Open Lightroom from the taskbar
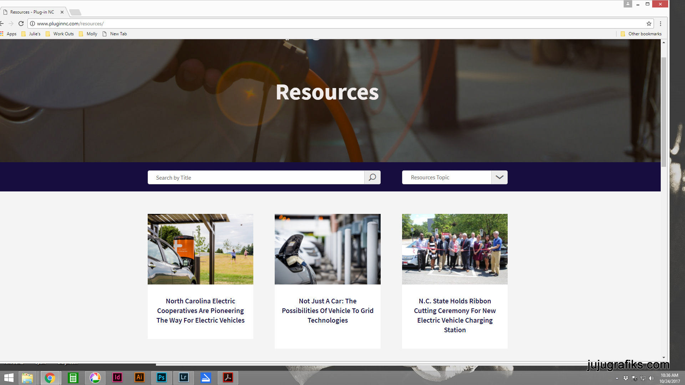This screenshot has height=385, width=685. coord(183,377)
